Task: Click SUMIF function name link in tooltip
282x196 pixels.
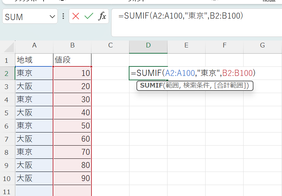Action: tap(150, 85)
